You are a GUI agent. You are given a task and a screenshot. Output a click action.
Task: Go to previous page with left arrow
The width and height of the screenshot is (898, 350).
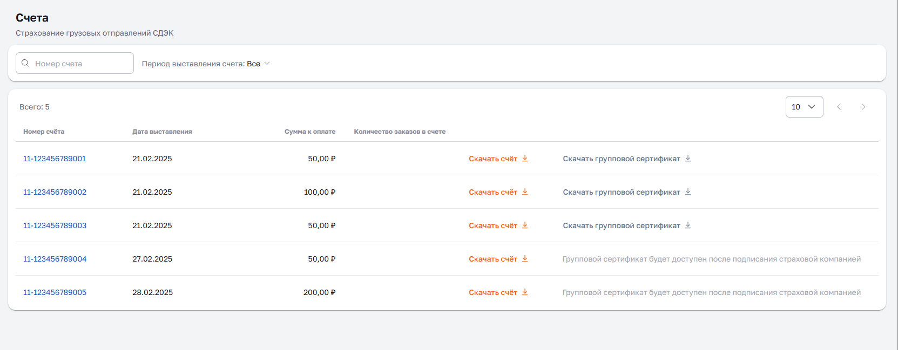839,107
